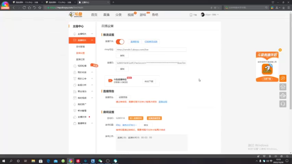Click the money bag icon for 我的收益
This screenshot has width=292, height=164.
click(75, 72)
